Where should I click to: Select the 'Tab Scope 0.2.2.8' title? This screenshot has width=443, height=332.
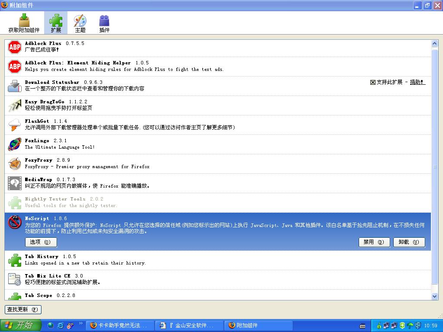[x=50, y=295]
